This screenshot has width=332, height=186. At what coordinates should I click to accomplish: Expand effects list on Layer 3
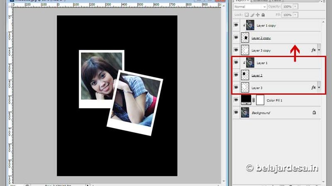tap(319, 88)
